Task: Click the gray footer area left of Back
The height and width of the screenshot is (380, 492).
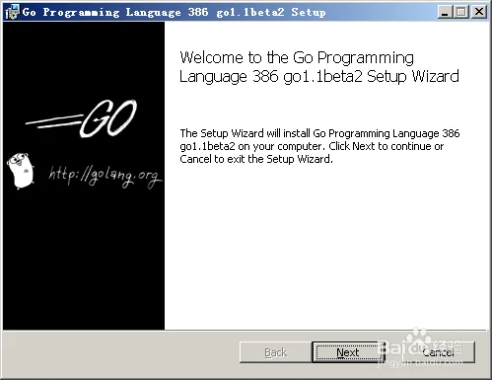Action: point(121,353)
